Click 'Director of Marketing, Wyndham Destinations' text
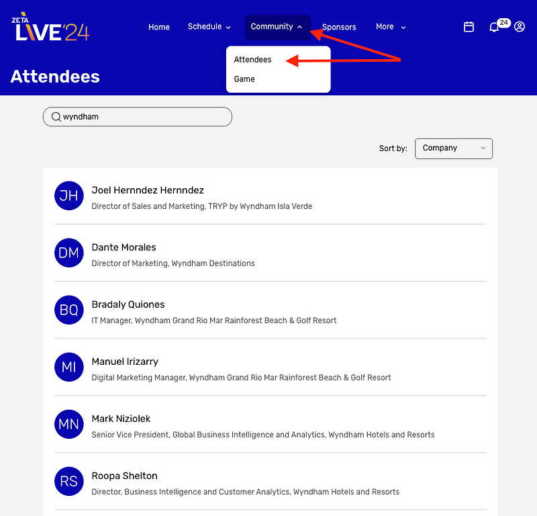Viewport: 537px width, 516px height. [173, 263]
